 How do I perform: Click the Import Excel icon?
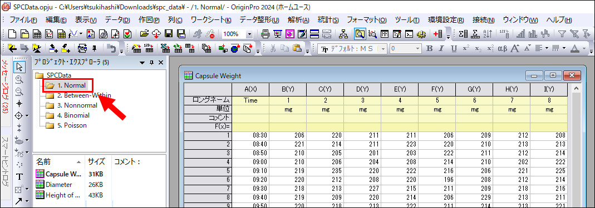click(165, 48)
